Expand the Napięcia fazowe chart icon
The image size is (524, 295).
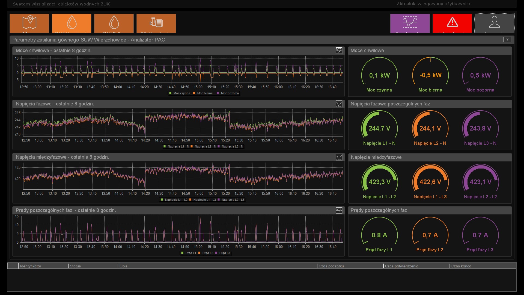339,104
